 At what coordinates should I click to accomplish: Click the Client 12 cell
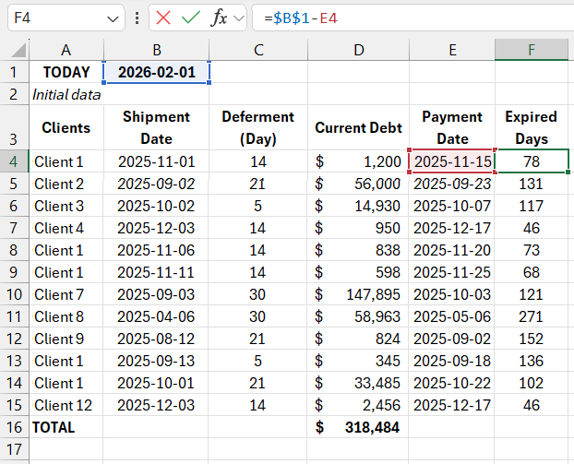coord(66,405)
